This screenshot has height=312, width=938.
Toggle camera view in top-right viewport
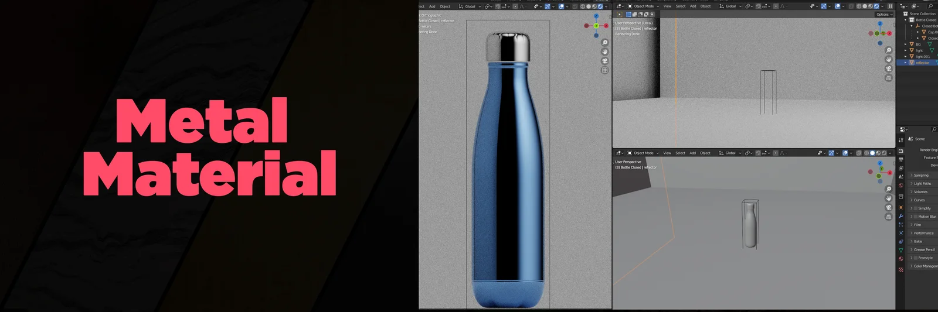coord(889,68)
